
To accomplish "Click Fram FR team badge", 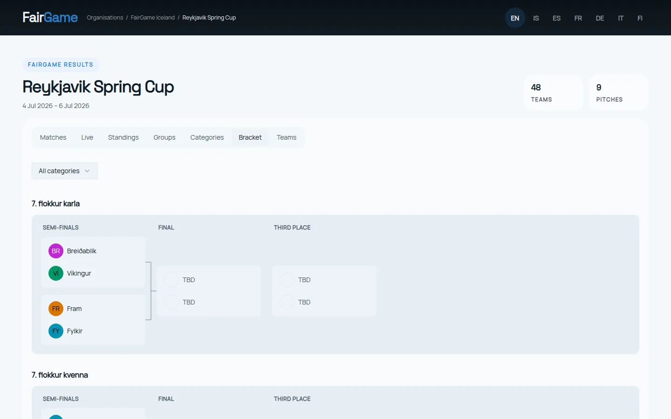I will coord(56,309).
